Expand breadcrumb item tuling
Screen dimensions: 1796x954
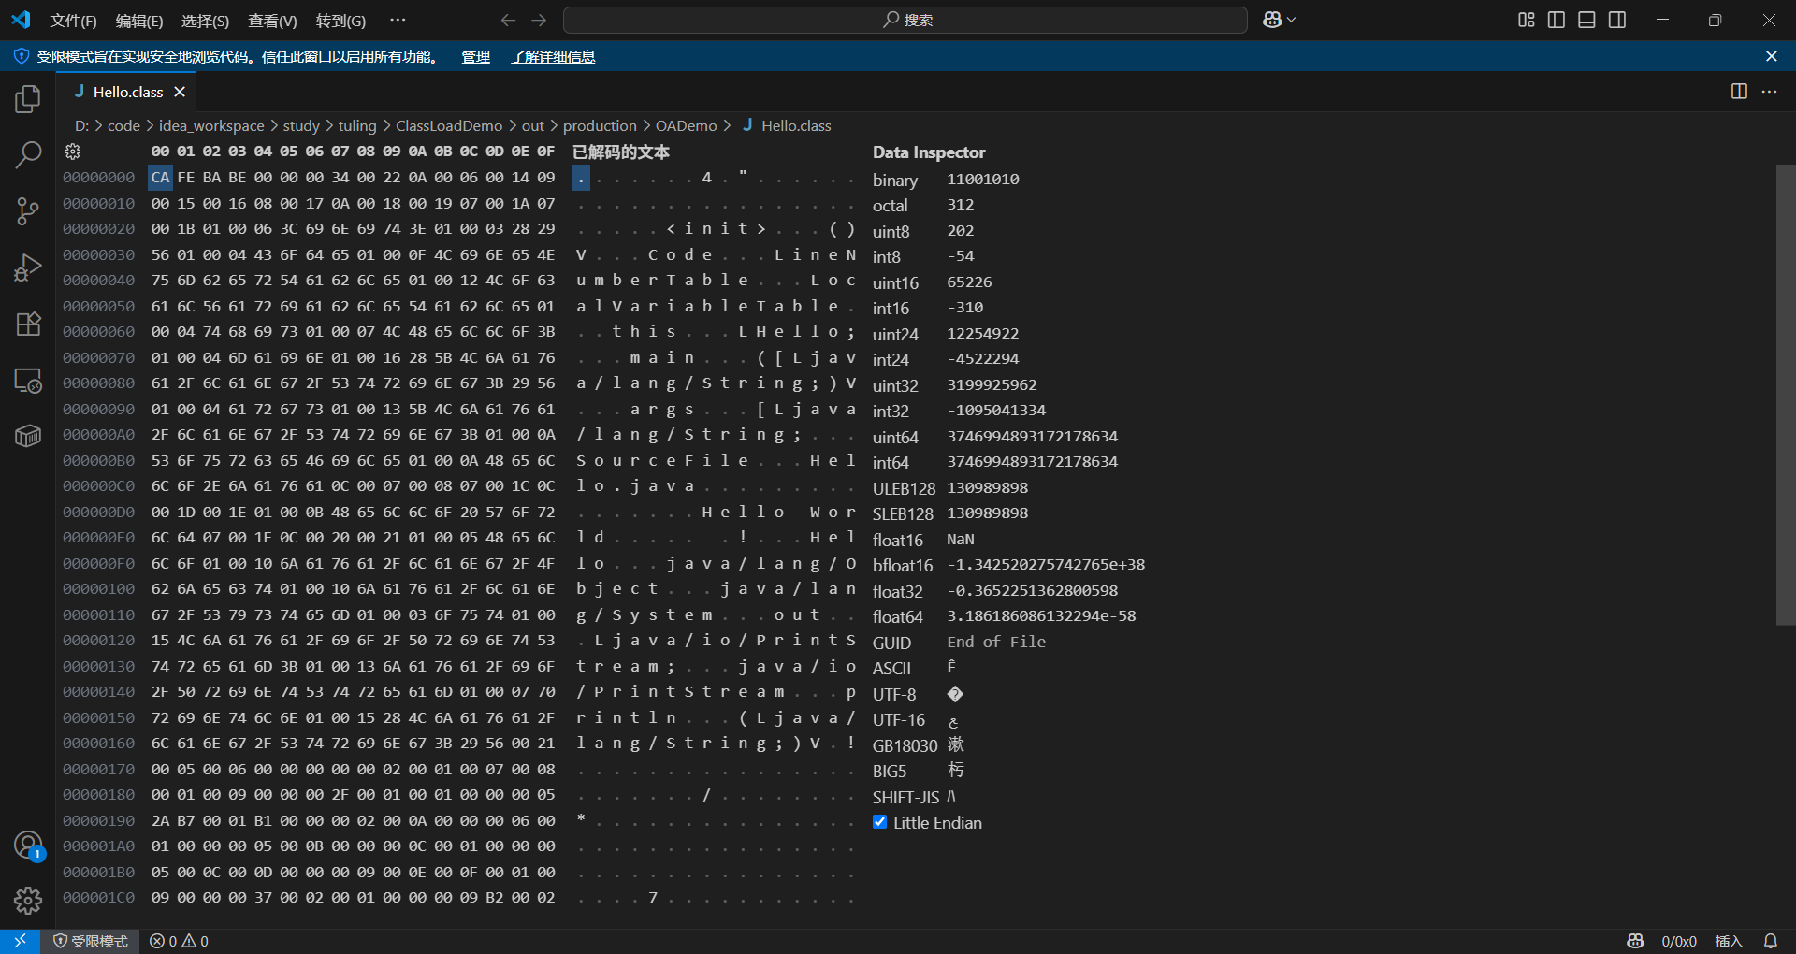pyautogui.click(x=357, y=125)
